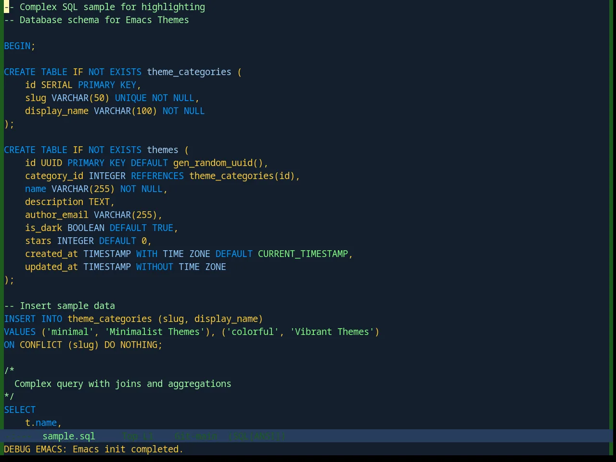This screenshot has width=616, height=462.
Task: Click 'Complex query with joins and aggregations' comment
Action: [x=123, y=384]
